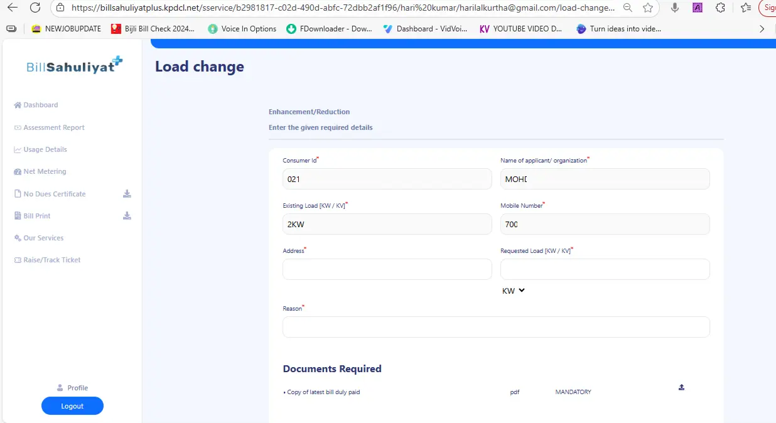Viewport: 776px width, 423px height.
Task: Open the Profile link
Action: 77,388
